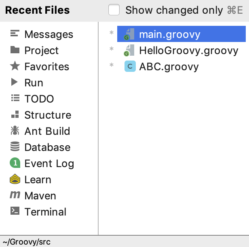The height and width of the screenshot is (247, 249).
Task: Enable the Show changed only checkbox
Action: click(x=114, y=10)
